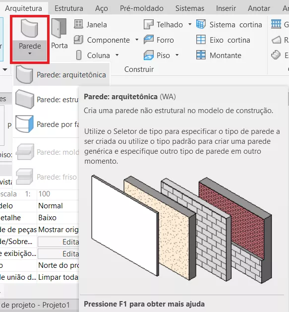289x312 pixels.
Task: Select the Parede: estrutural wall option
Action: pos(46,99)
